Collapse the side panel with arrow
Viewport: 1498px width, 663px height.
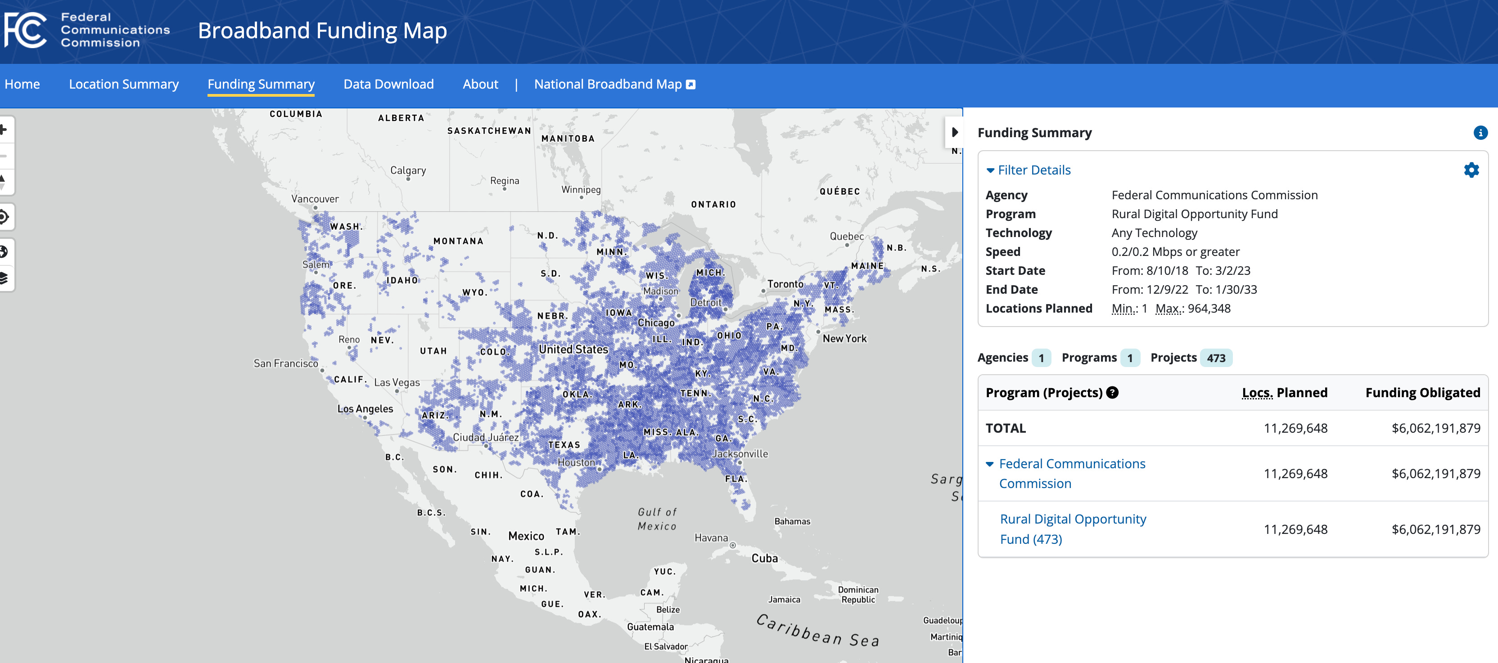(x=954, y=133)
